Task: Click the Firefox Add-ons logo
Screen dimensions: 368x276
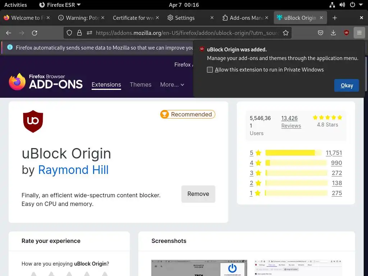Action: (x=46, y=82)
